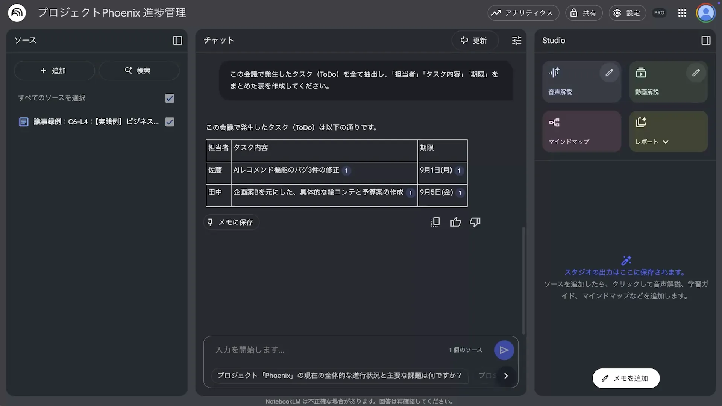Expand the レポート report options dropdown
Screen dimensions: 722x406
point(666,142)
